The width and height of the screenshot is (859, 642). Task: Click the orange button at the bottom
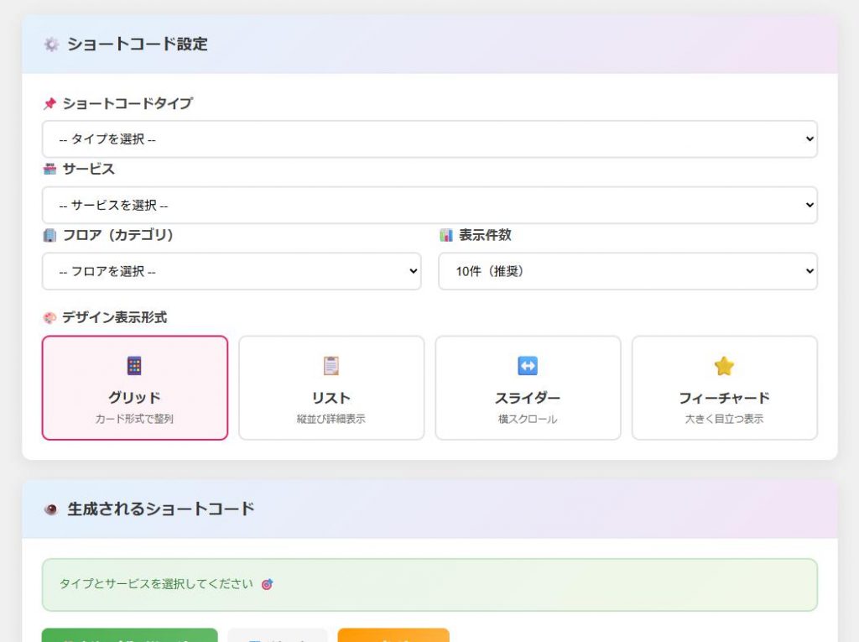(x=393, y=635)
